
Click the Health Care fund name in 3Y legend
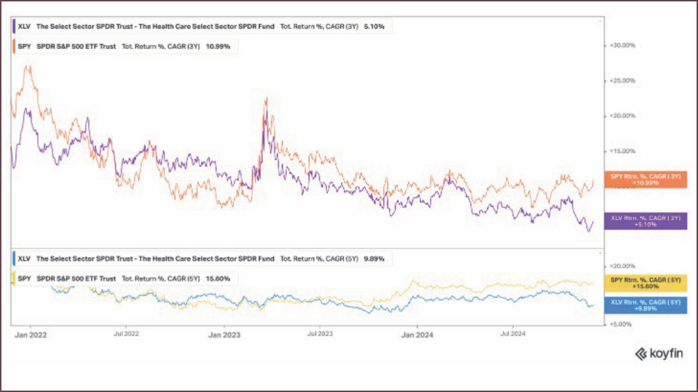click(156, 26)
